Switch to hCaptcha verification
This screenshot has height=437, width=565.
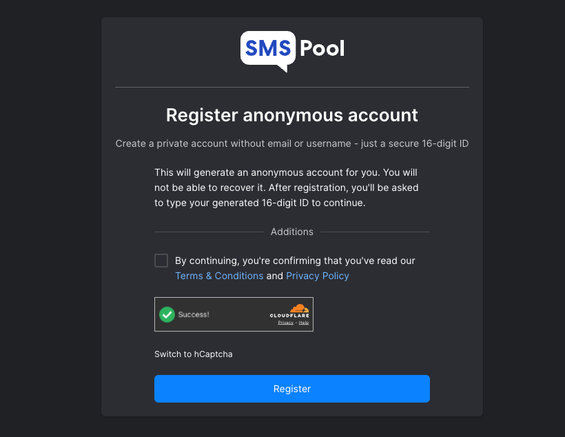(194, 354)
